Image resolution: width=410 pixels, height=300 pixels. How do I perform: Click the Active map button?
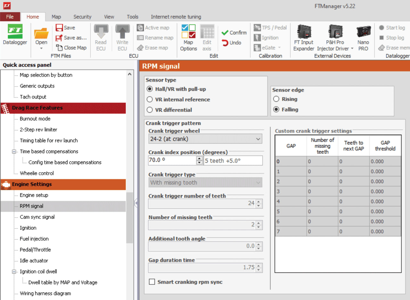point(153,28)
